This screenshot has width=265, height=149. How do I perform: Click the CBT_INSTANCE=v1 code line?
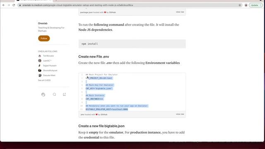point(94,99)
